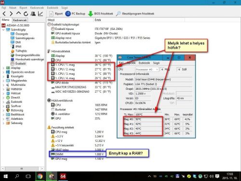Open Processzor #0 dropdown in Core Temp
The height and width of the screenshot is (181, 241).
click(x=147, y=70)
